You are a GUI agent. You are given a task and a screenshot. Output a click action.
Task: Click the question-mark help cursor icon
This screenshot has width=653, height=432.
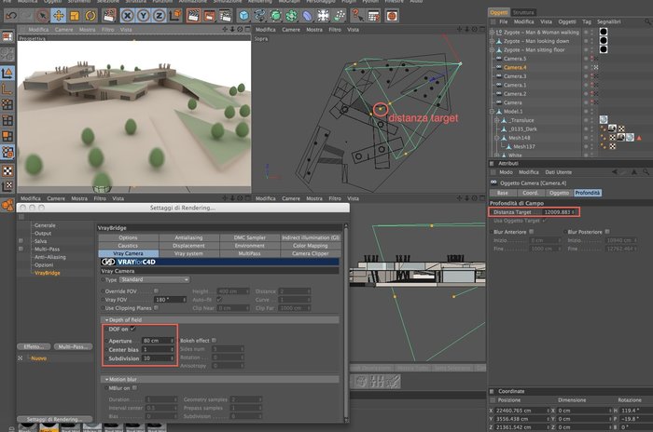(357, 16)
